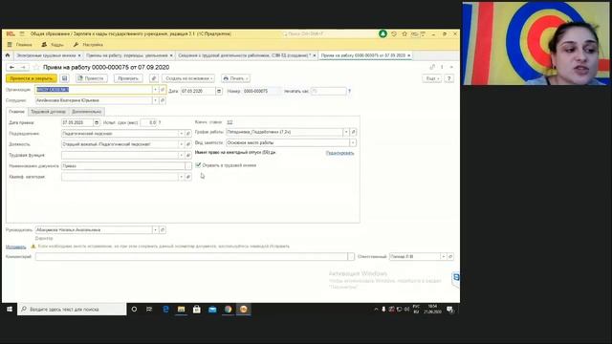This screenshot has height=344, width=612.
Task: Click the Номер document number field
Action: [x=261, y=91]
